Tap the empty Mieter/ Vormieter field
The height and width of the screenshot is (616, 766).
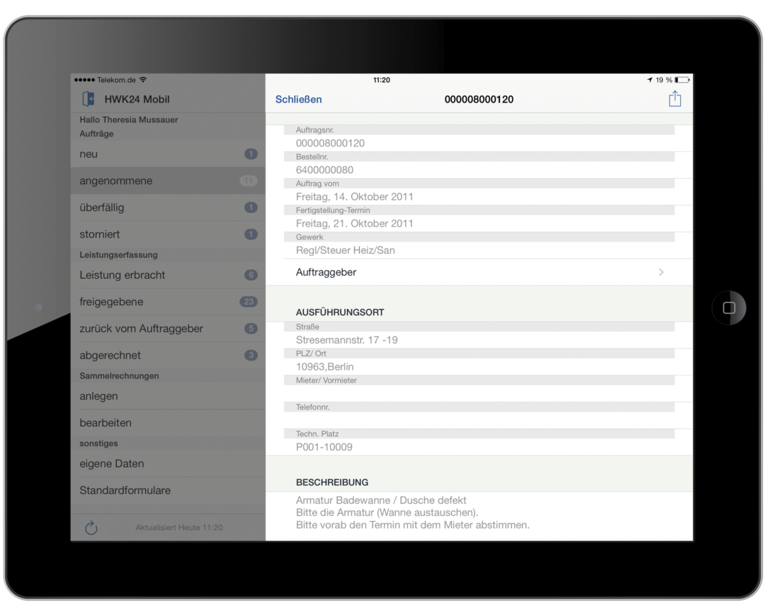(x=479, y=394)
